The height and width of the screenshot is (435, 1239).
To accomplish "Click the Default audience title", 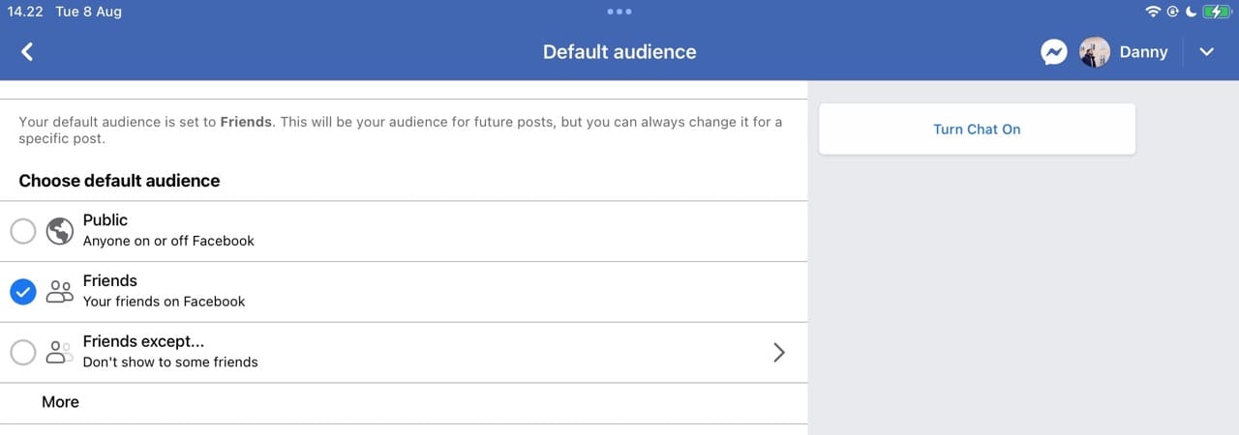I will tap(619, 52).
